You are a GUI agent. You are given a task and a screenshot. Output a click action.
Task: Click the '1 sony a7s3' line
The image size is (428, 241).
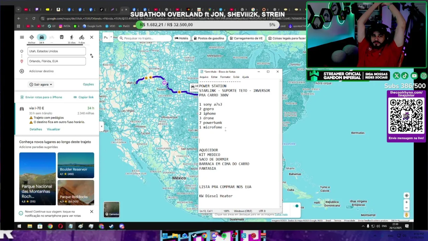tap(211, 104)
